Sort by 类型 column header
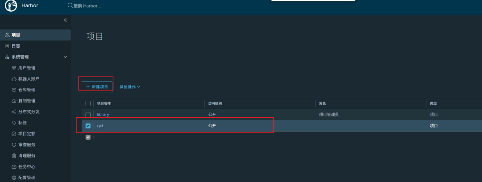482x182 pixels. tap(433, 103)
